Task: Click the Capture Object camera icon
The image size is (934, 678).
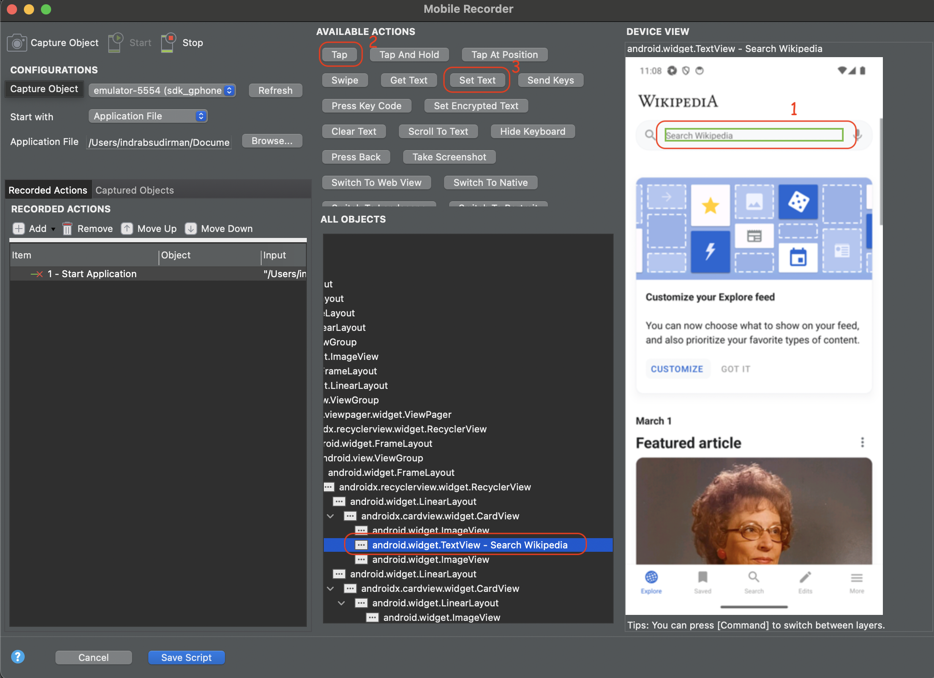Action: pos(17,43)
